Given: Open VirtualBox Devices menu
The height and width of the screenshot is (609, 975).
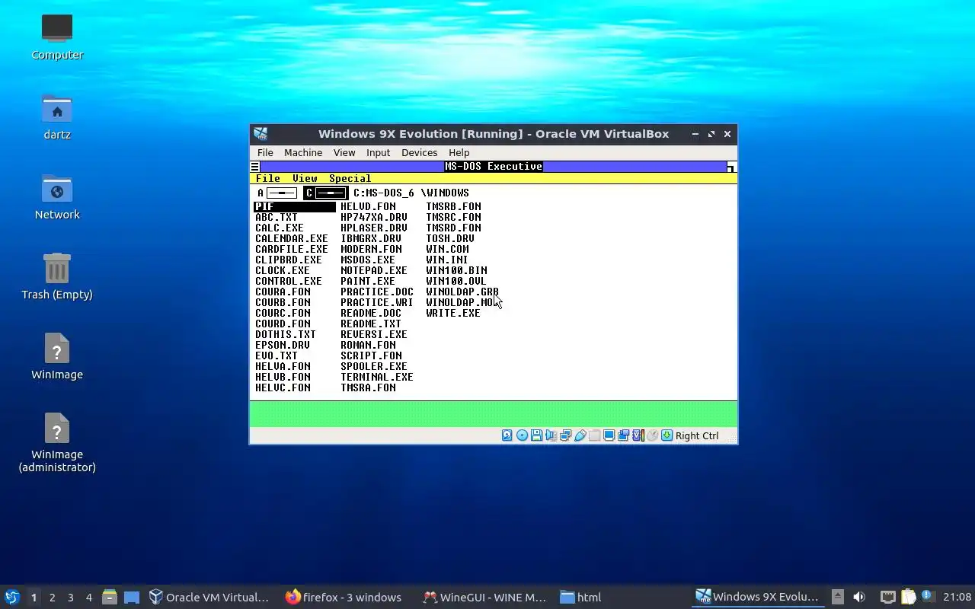Looking at the screenshot, I should click(x=420, y=152).
